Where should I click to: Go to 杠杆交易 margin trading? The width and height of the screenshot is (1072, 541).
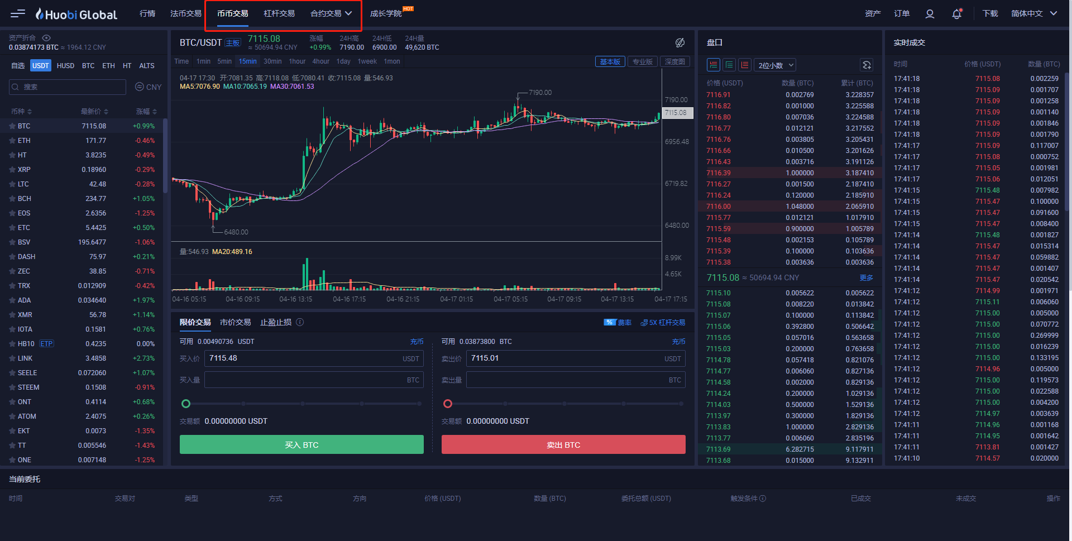(x=279, y=13)
